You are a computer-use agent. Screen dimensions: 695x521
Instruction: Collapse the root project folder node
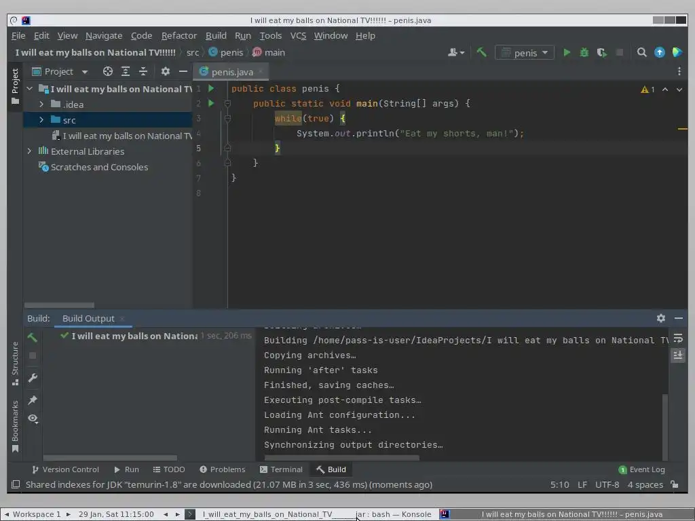(x=30, y=89)
